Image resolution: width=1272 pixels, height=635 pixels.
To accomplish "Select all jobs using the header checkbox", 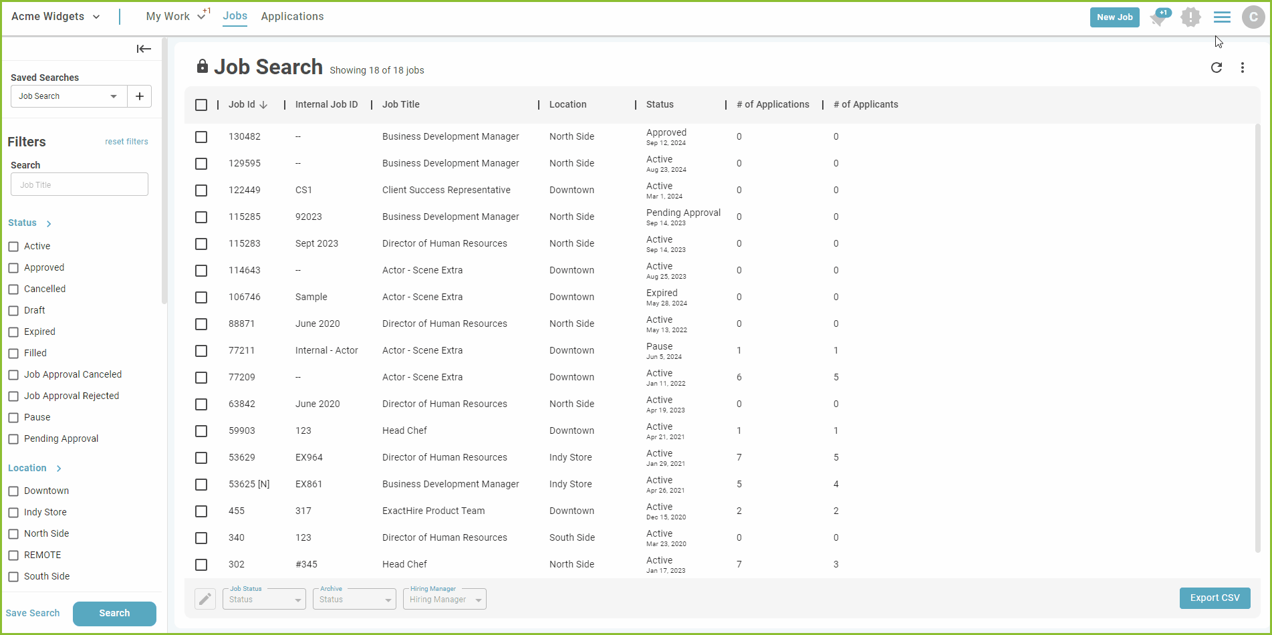I will (201, 105).
